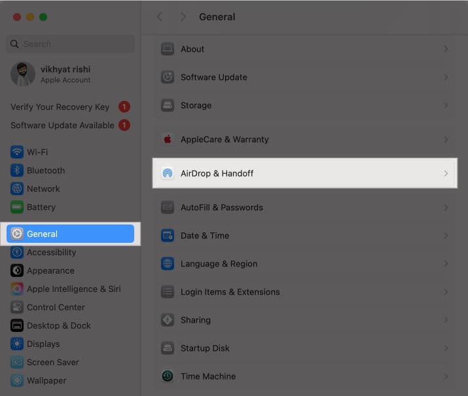Click the Accessibility sidebar icon

pos(17,252)
